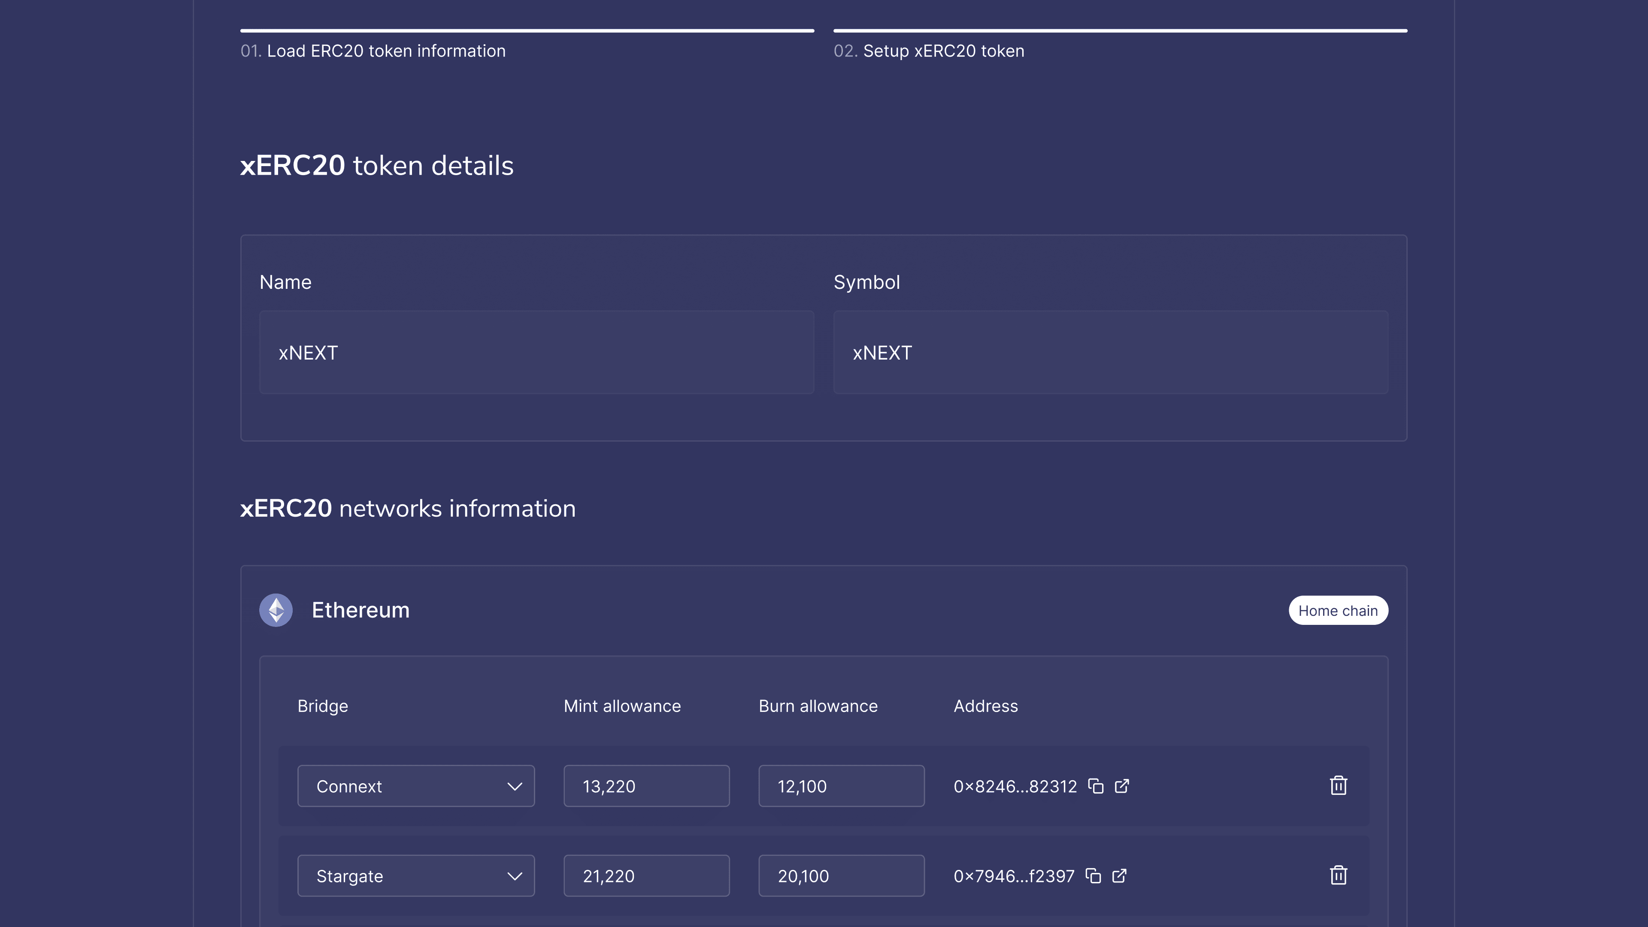This screenshot has height=927, width=1648.
Task: Click the Home chain badge
Action: pyautogui.click(x=1339, y=610)
